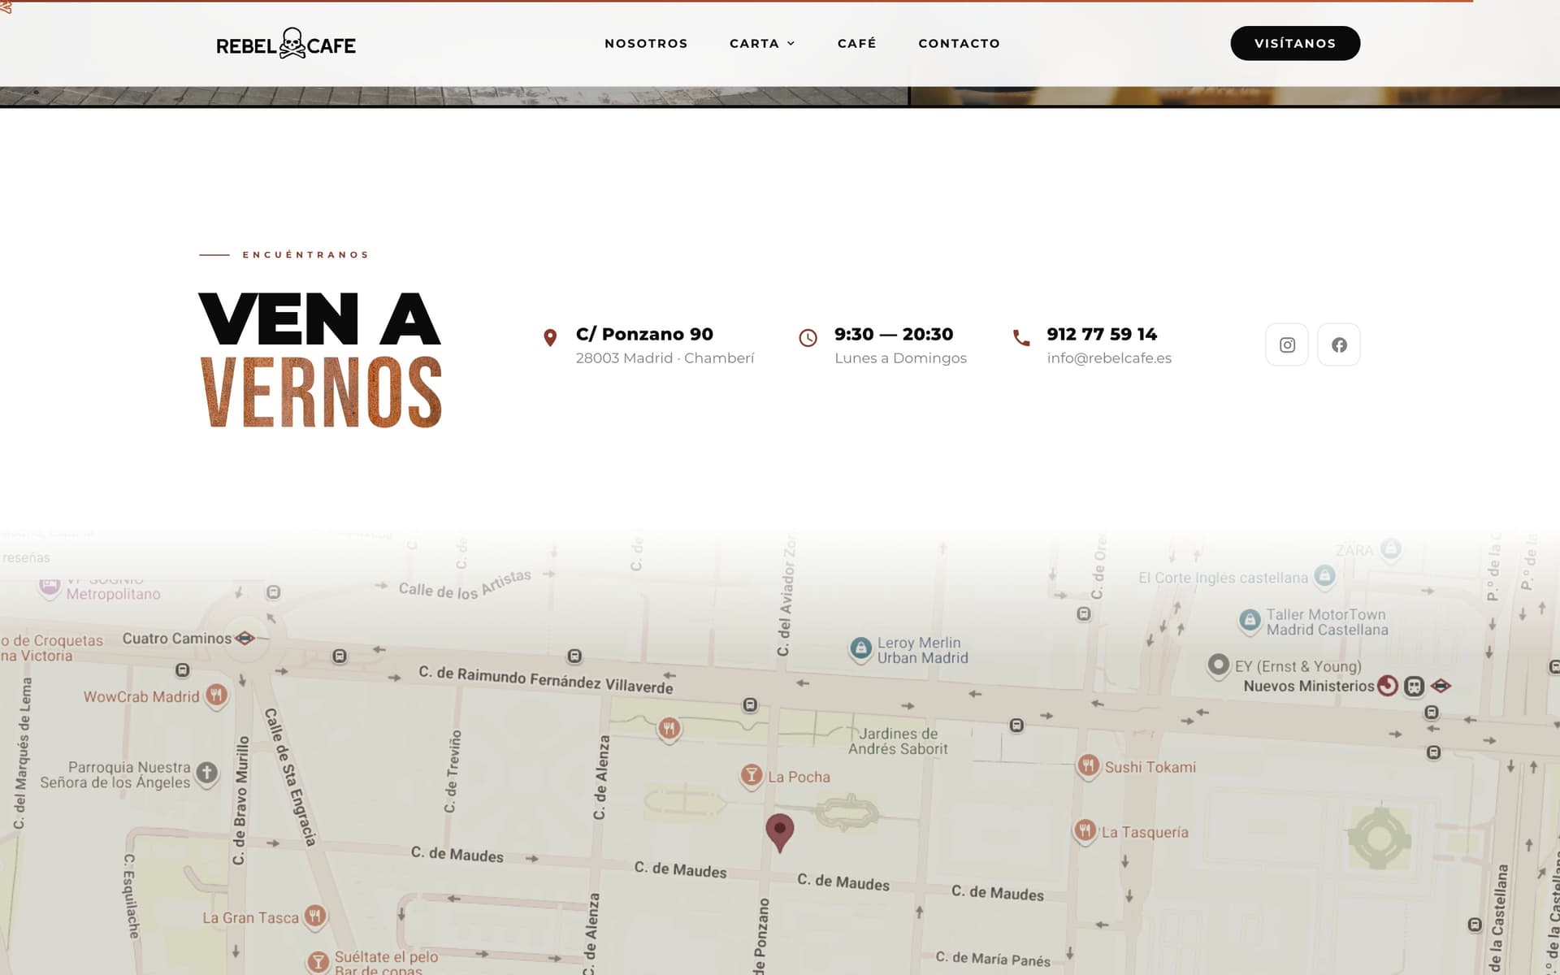Open the Contacto navigation link

[959, 44]
